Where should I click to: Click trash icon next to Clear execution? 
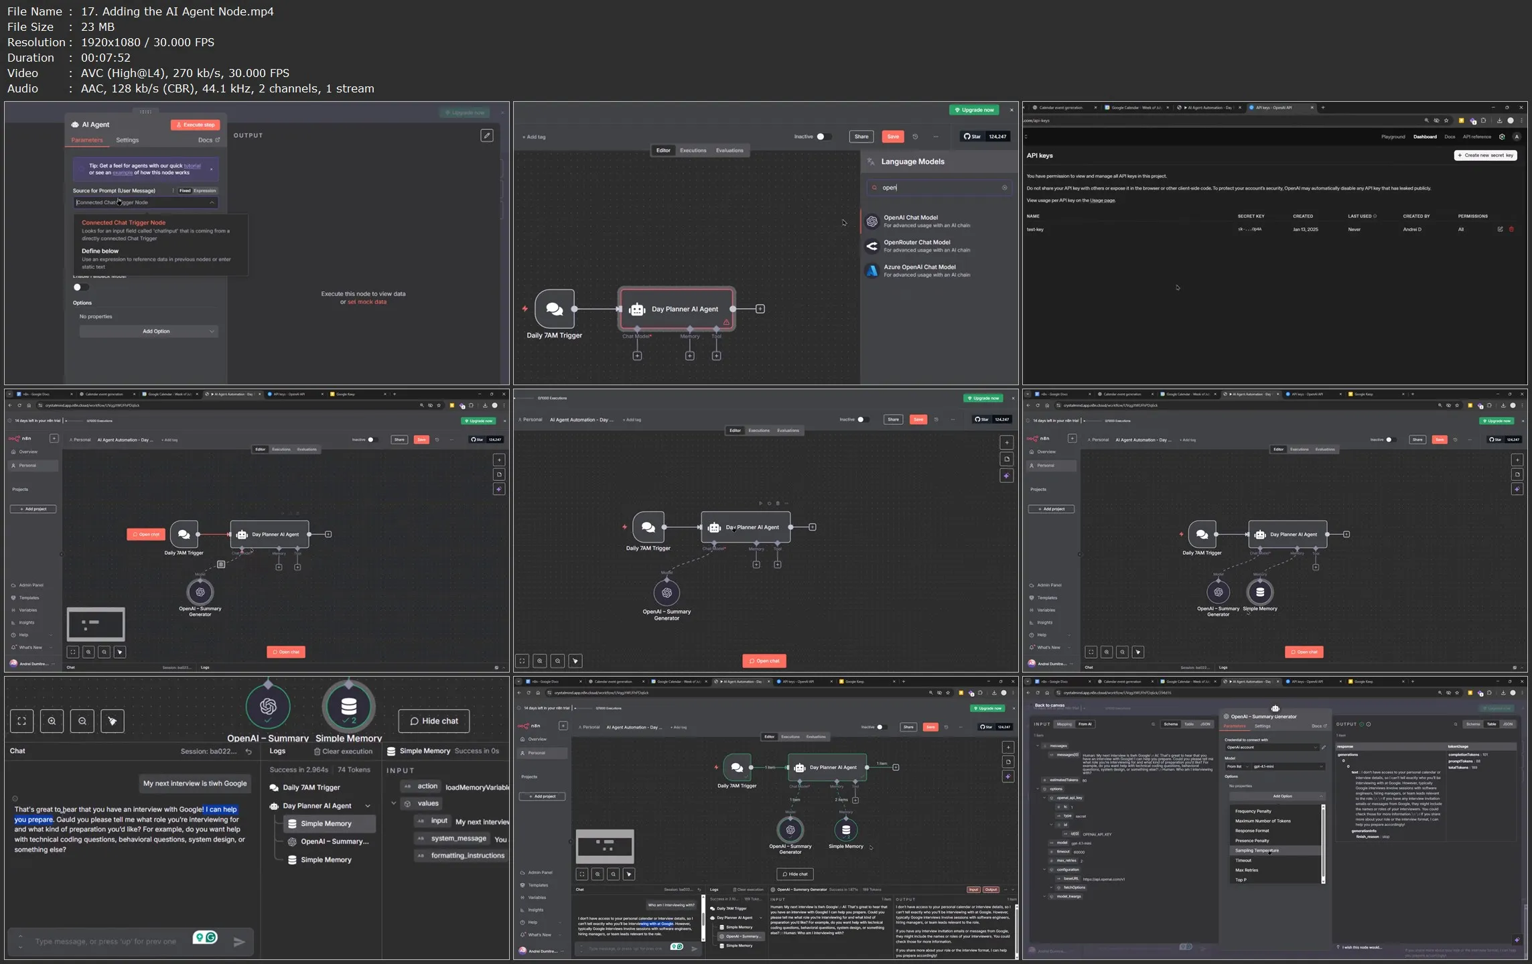318,752
